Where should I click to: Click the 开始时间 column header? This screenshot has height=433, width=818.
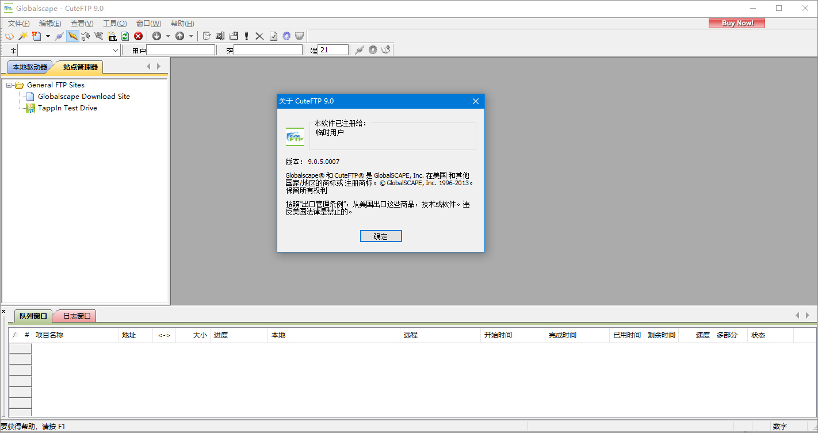pyautogui.click(x=513, y=335)
